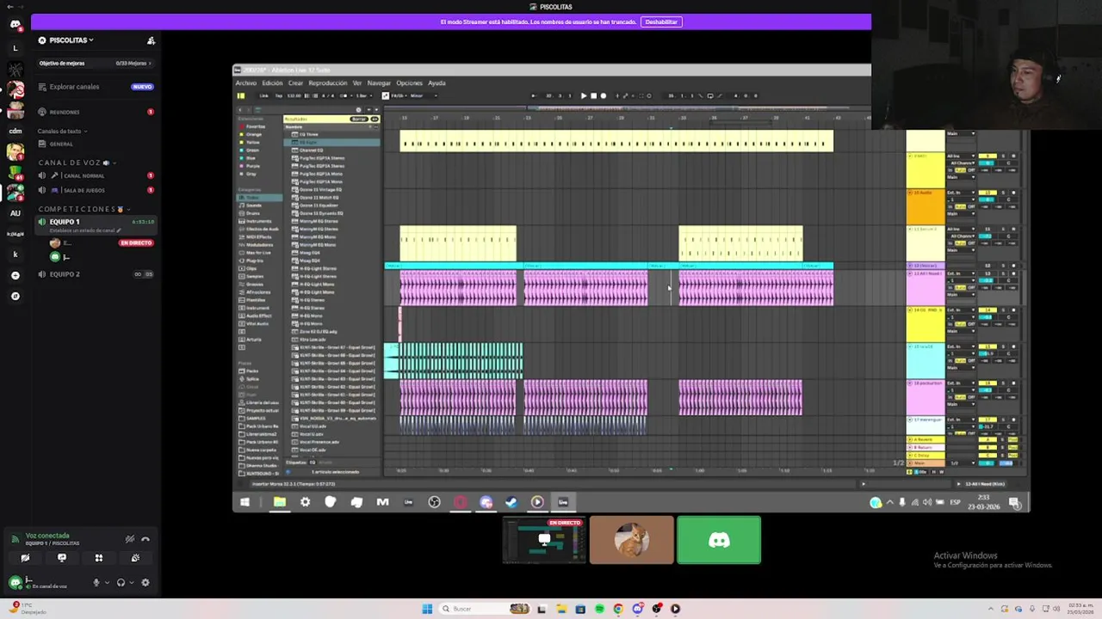1102x619 pixels.
Task: Click the Deshabilitar button in Streamer mode banner
Action: [661, 21]
